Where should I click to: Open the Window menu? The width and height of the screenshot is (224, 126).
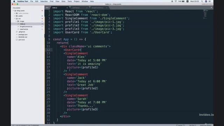point(85,1)
